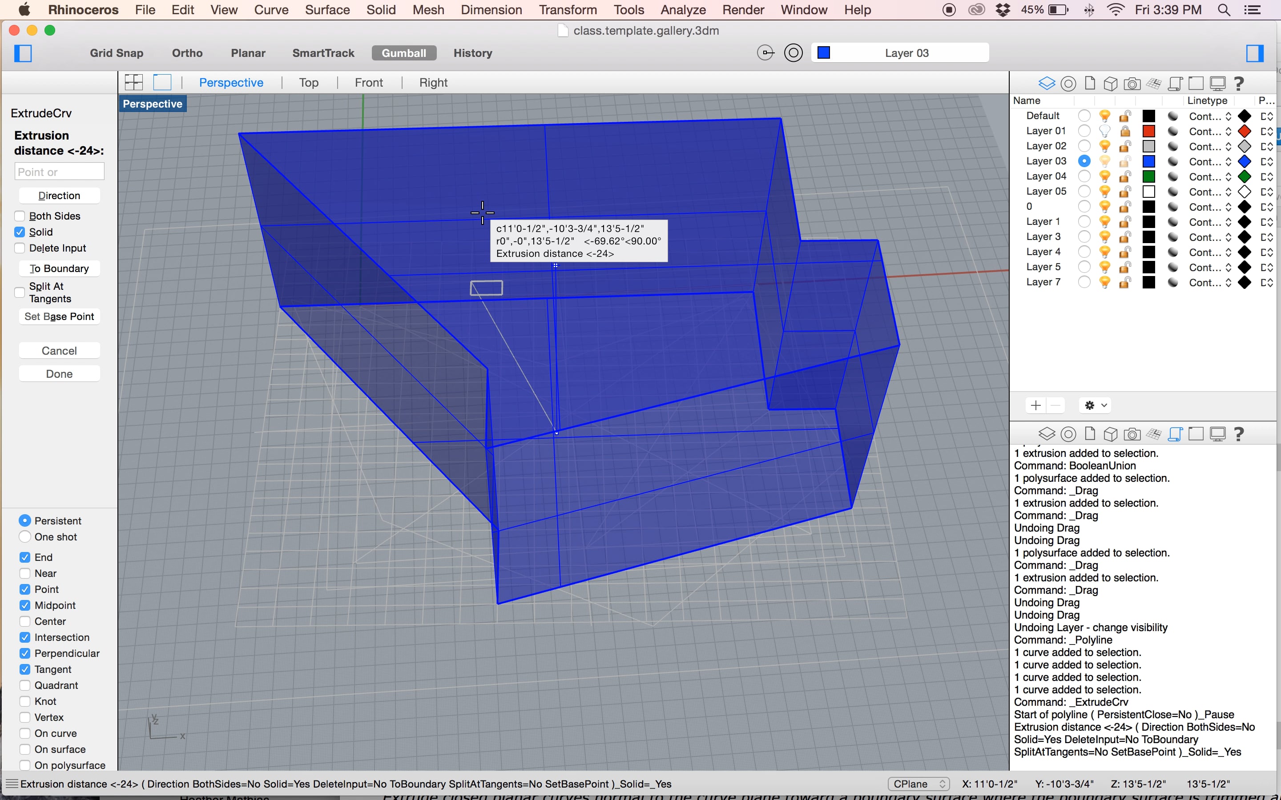
Task: Switch to single-viewport layout icon
Action: [162, 82]
